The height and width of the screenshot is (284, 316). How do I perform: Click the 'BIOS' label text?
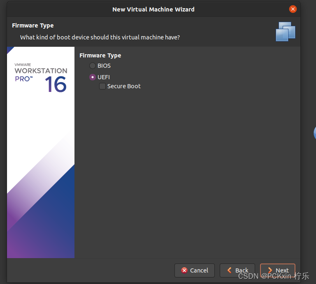pyautogui.click(x=104, y=66)
